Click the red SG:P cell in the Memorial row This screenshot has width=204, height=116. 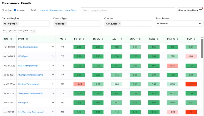191,112
